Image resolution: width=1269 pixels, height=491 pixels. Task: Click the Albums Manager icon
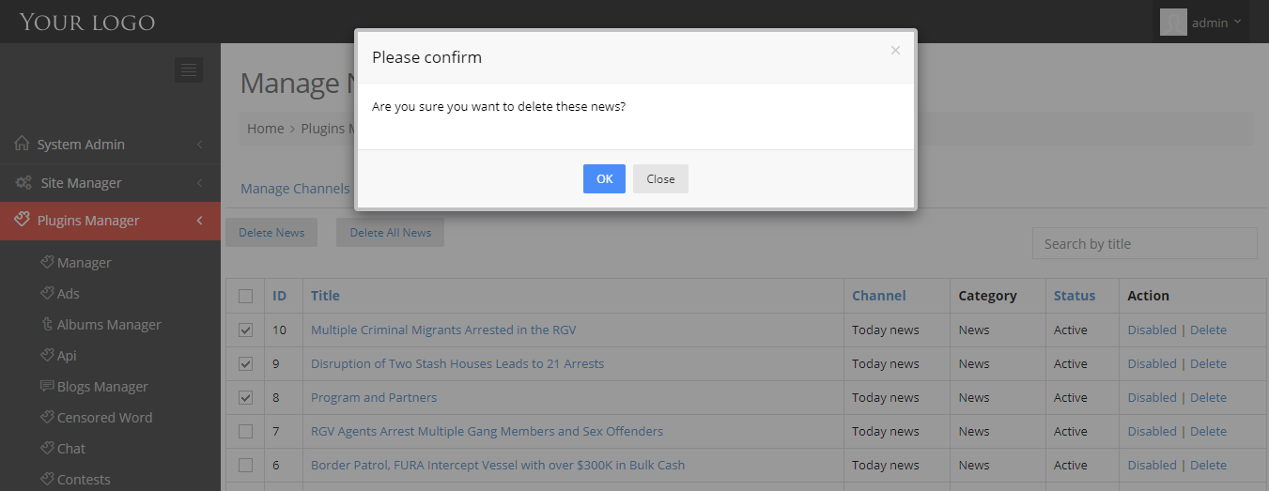47,324
